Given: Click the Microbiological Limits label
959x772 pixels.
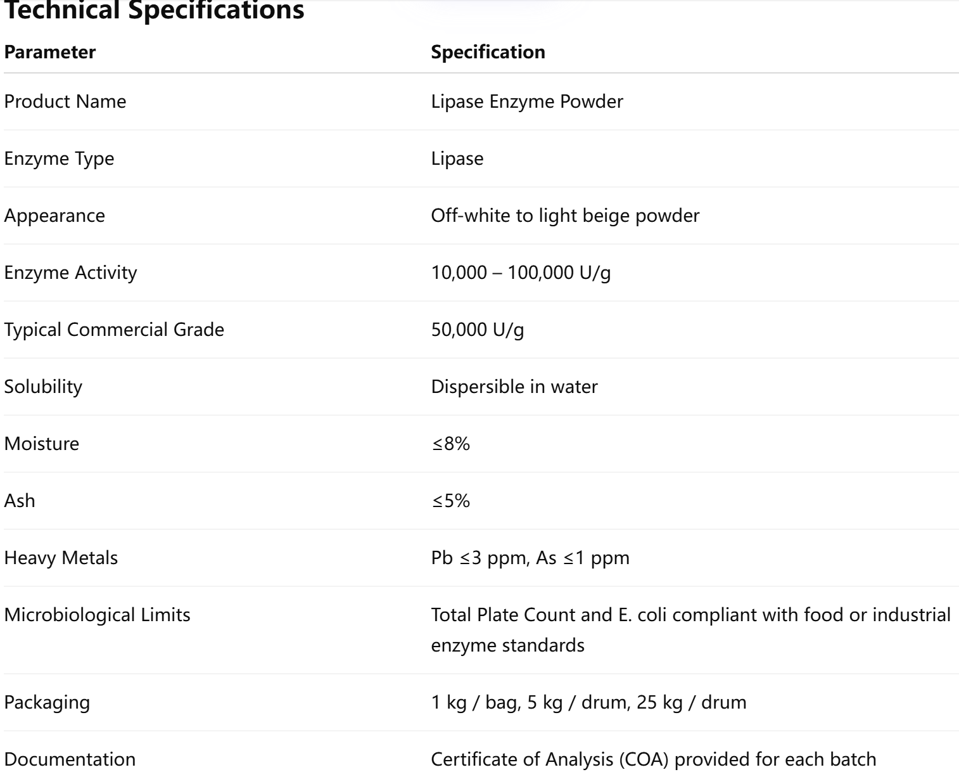Looking at the screenshot, I should tap(97, 615).
